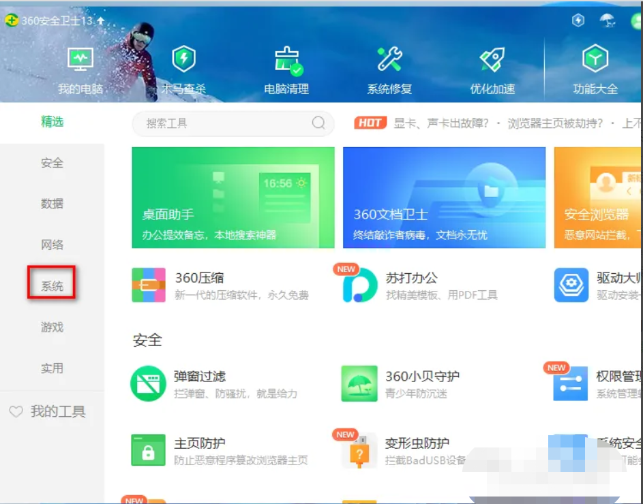Screen dimensions: 643x504
Task: Open the 安全浏览器 orange banner
Action: click(598, 198)
